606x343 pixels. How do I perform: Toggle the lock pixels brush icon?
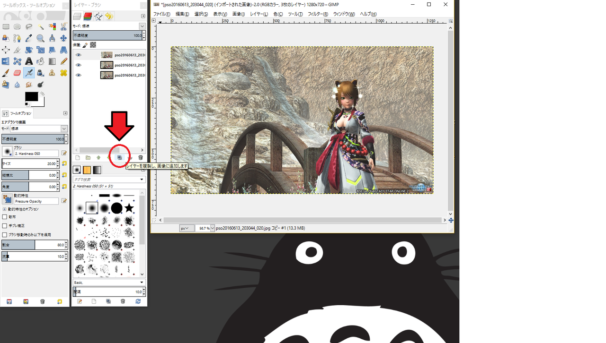[85, 45]
